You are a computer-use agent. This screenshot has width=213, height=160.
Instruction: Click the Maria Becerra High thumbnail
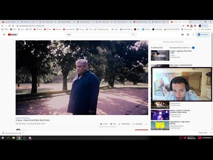pyautogui.click(x=160, y=126)
